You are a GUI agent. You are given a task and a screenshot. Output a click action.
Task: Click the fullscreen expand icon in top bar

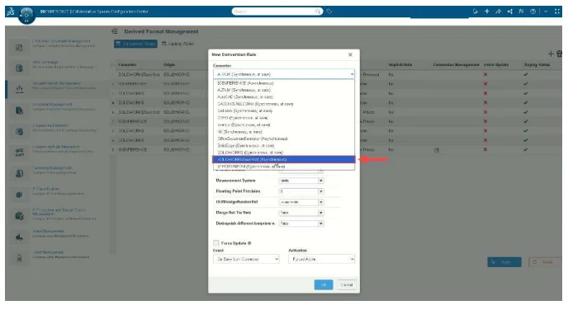tap(557, 12)
